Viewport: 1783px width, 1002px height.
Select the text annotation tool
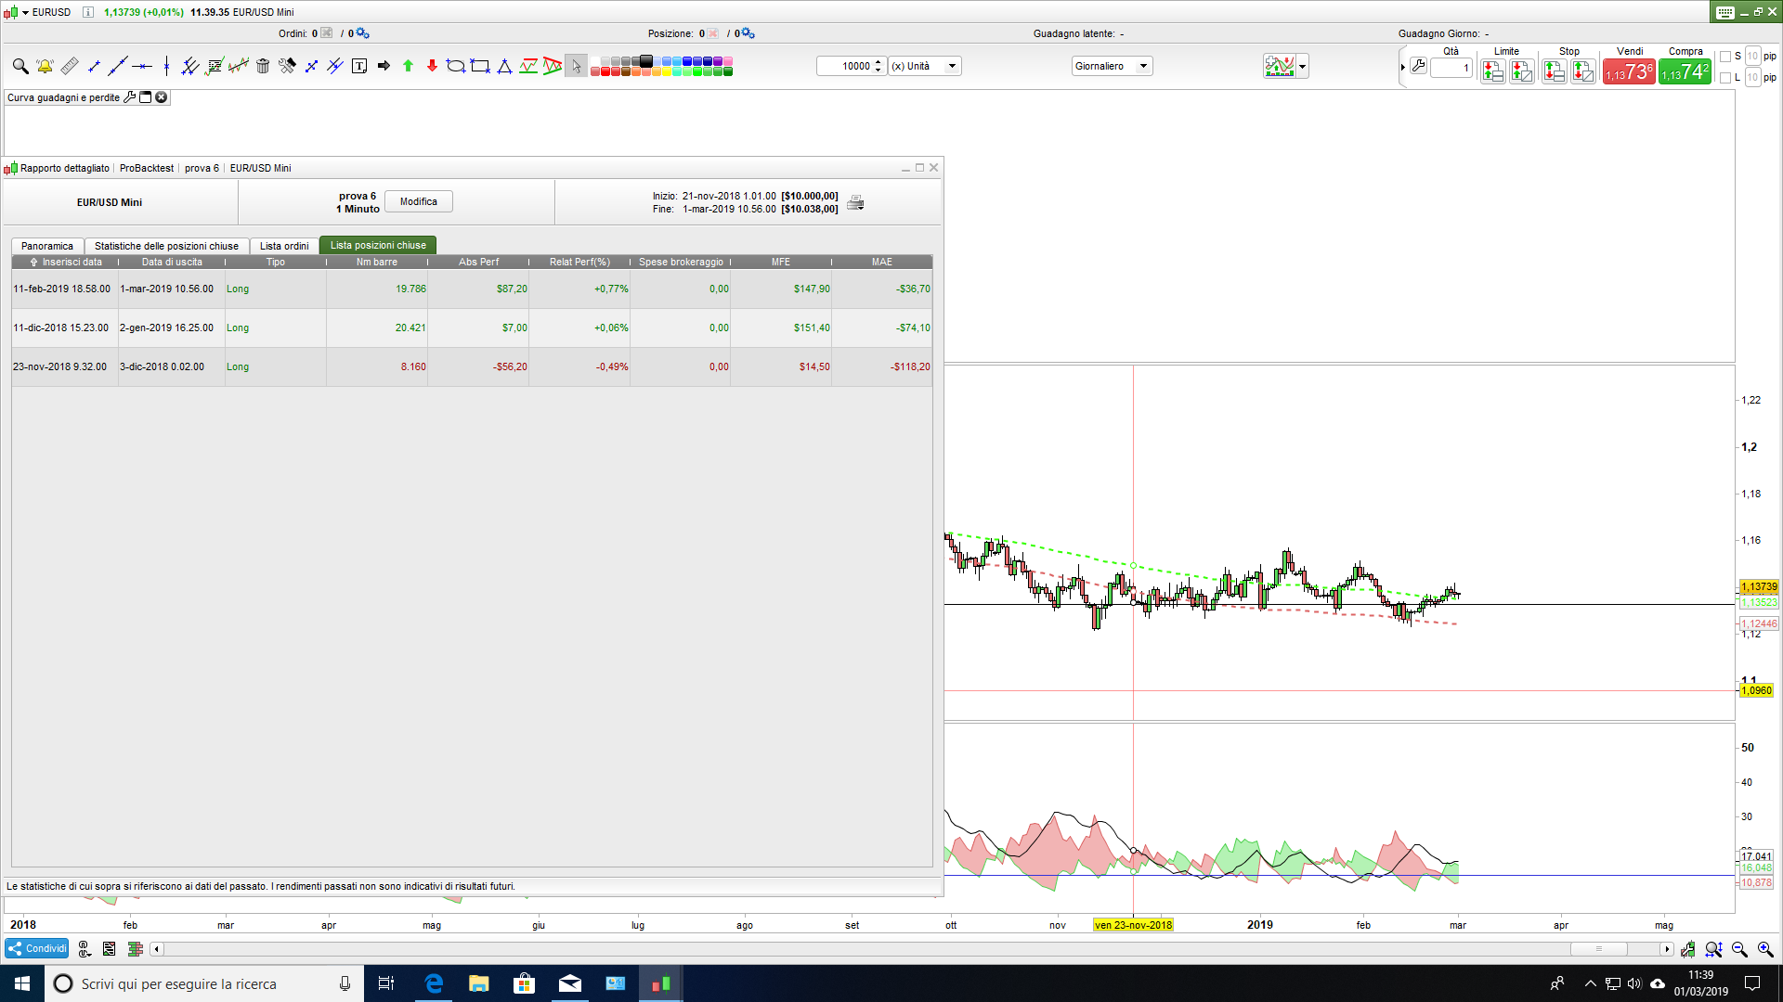[359, 66]
